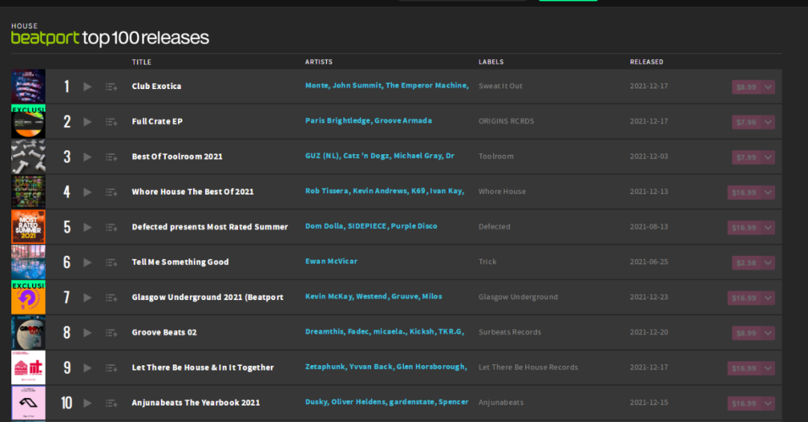Buy Best Of Toolroom 2021 for $7.99

[747, 157]
